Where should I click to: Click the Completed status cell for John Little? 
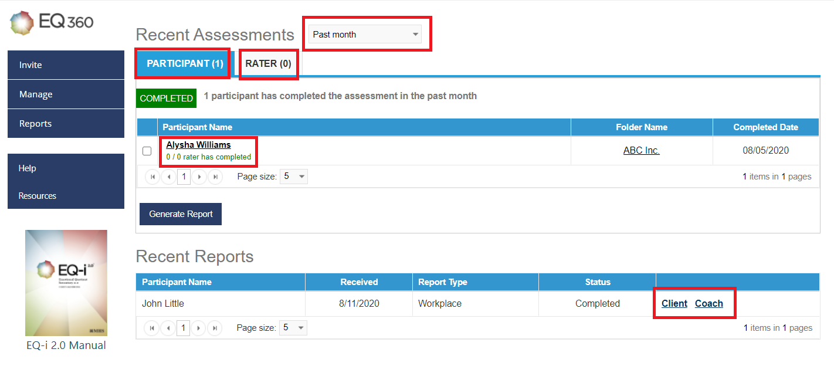pos(598,303)
